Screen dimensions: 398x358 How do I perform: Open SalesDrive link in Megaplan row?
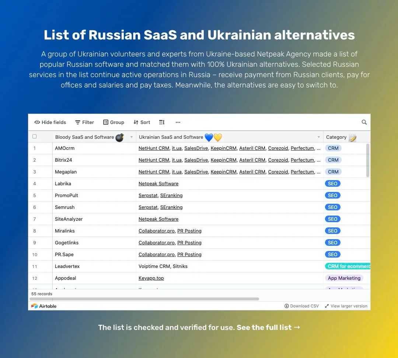[x=196, y=172]
